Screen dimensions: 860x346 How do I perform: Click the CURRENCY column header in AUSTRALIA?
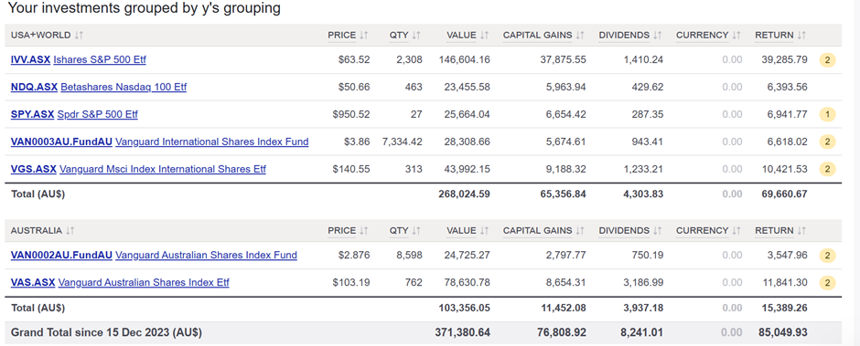point(702,230)
